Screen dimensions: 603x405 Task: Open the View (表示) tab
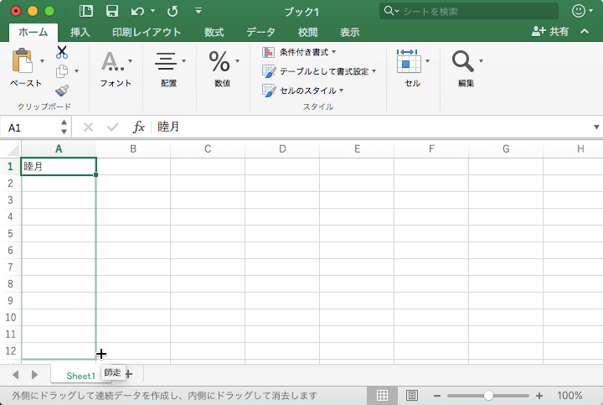click(349, 32)
